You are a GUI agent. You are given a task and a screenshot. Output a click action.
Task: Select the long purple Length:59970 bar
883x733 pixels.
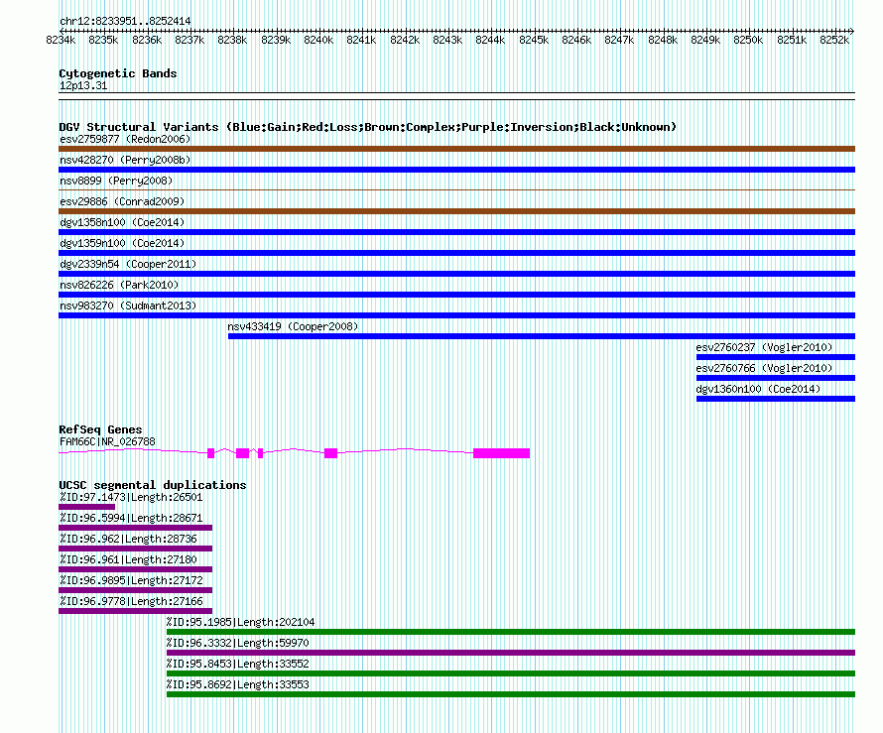click(511, 653)
